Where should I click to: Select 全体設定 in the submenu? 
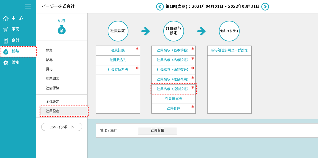pyautogui.click(x=52, y=102)
